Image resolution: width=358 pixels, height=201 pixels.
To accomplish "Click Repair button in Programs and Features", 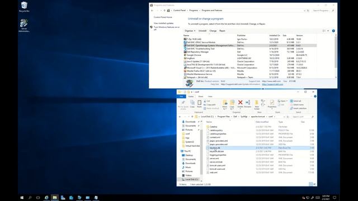I will [222, 31].
